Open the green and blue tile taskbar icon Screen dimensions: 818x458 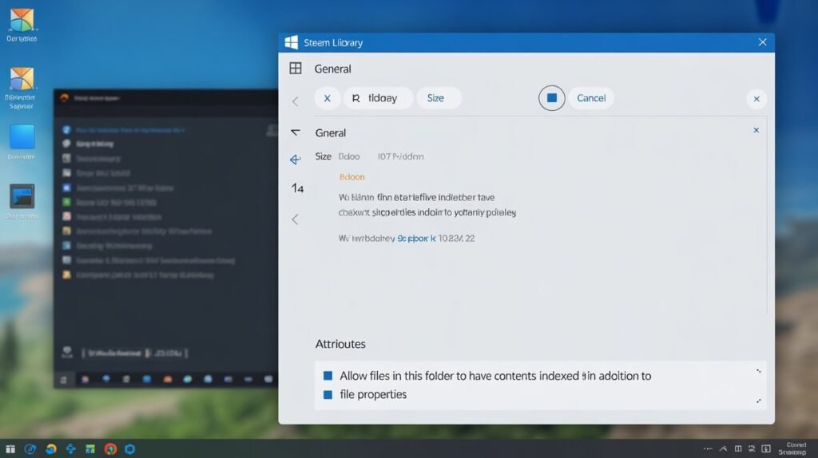coord(90,448)
